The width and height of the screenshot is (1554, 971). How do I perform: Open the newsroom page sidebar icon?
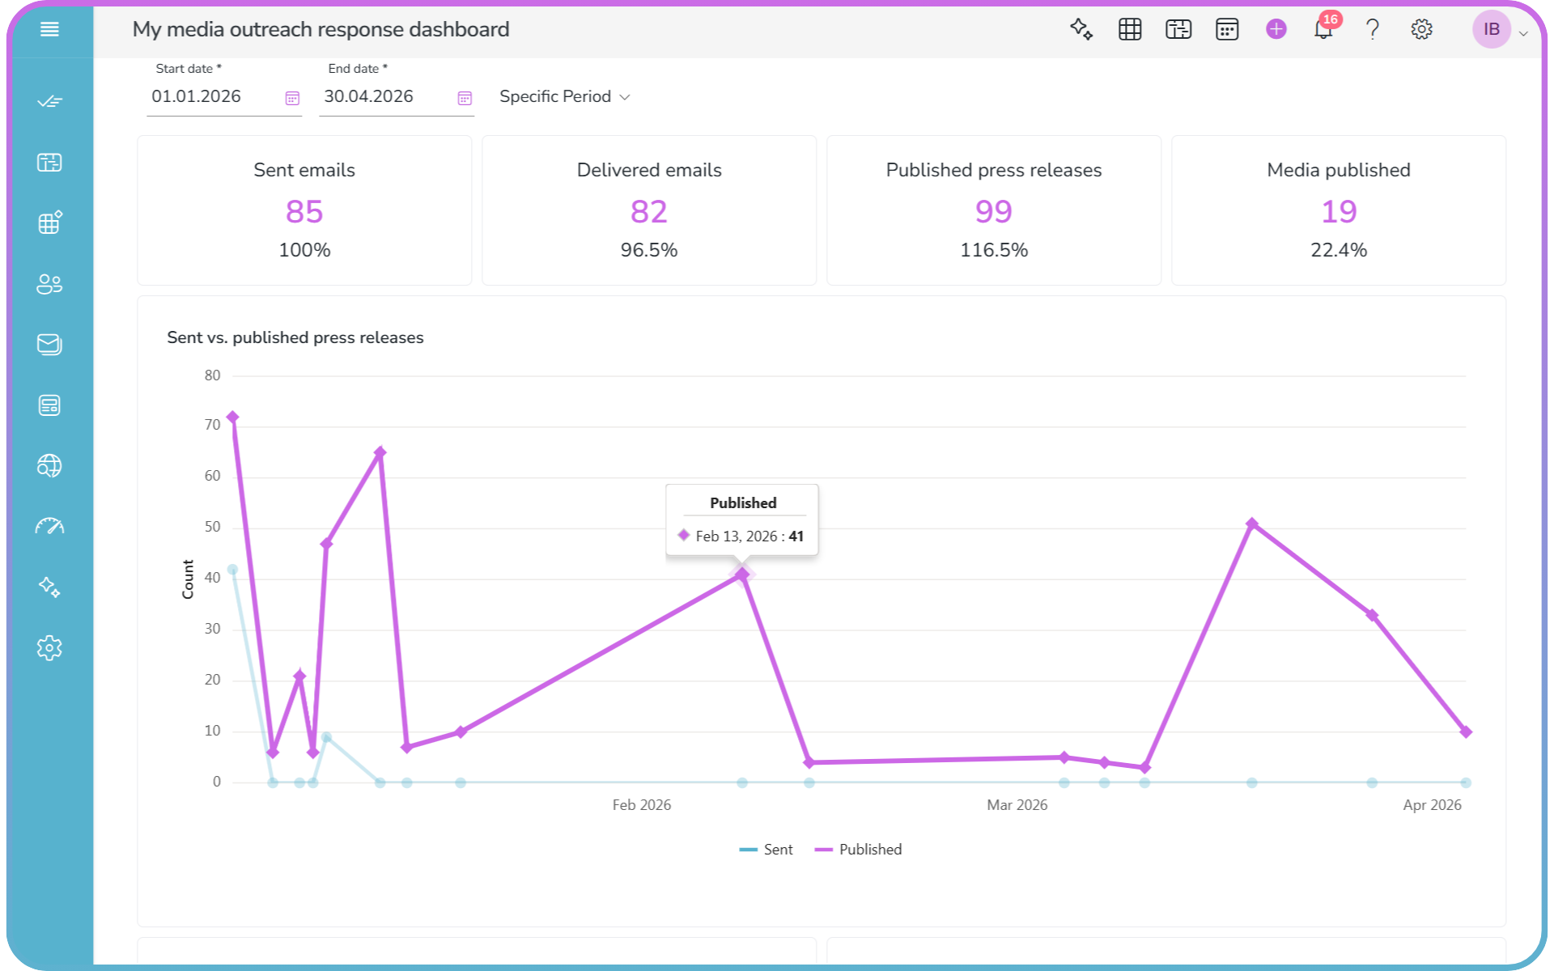coord(49,405)
